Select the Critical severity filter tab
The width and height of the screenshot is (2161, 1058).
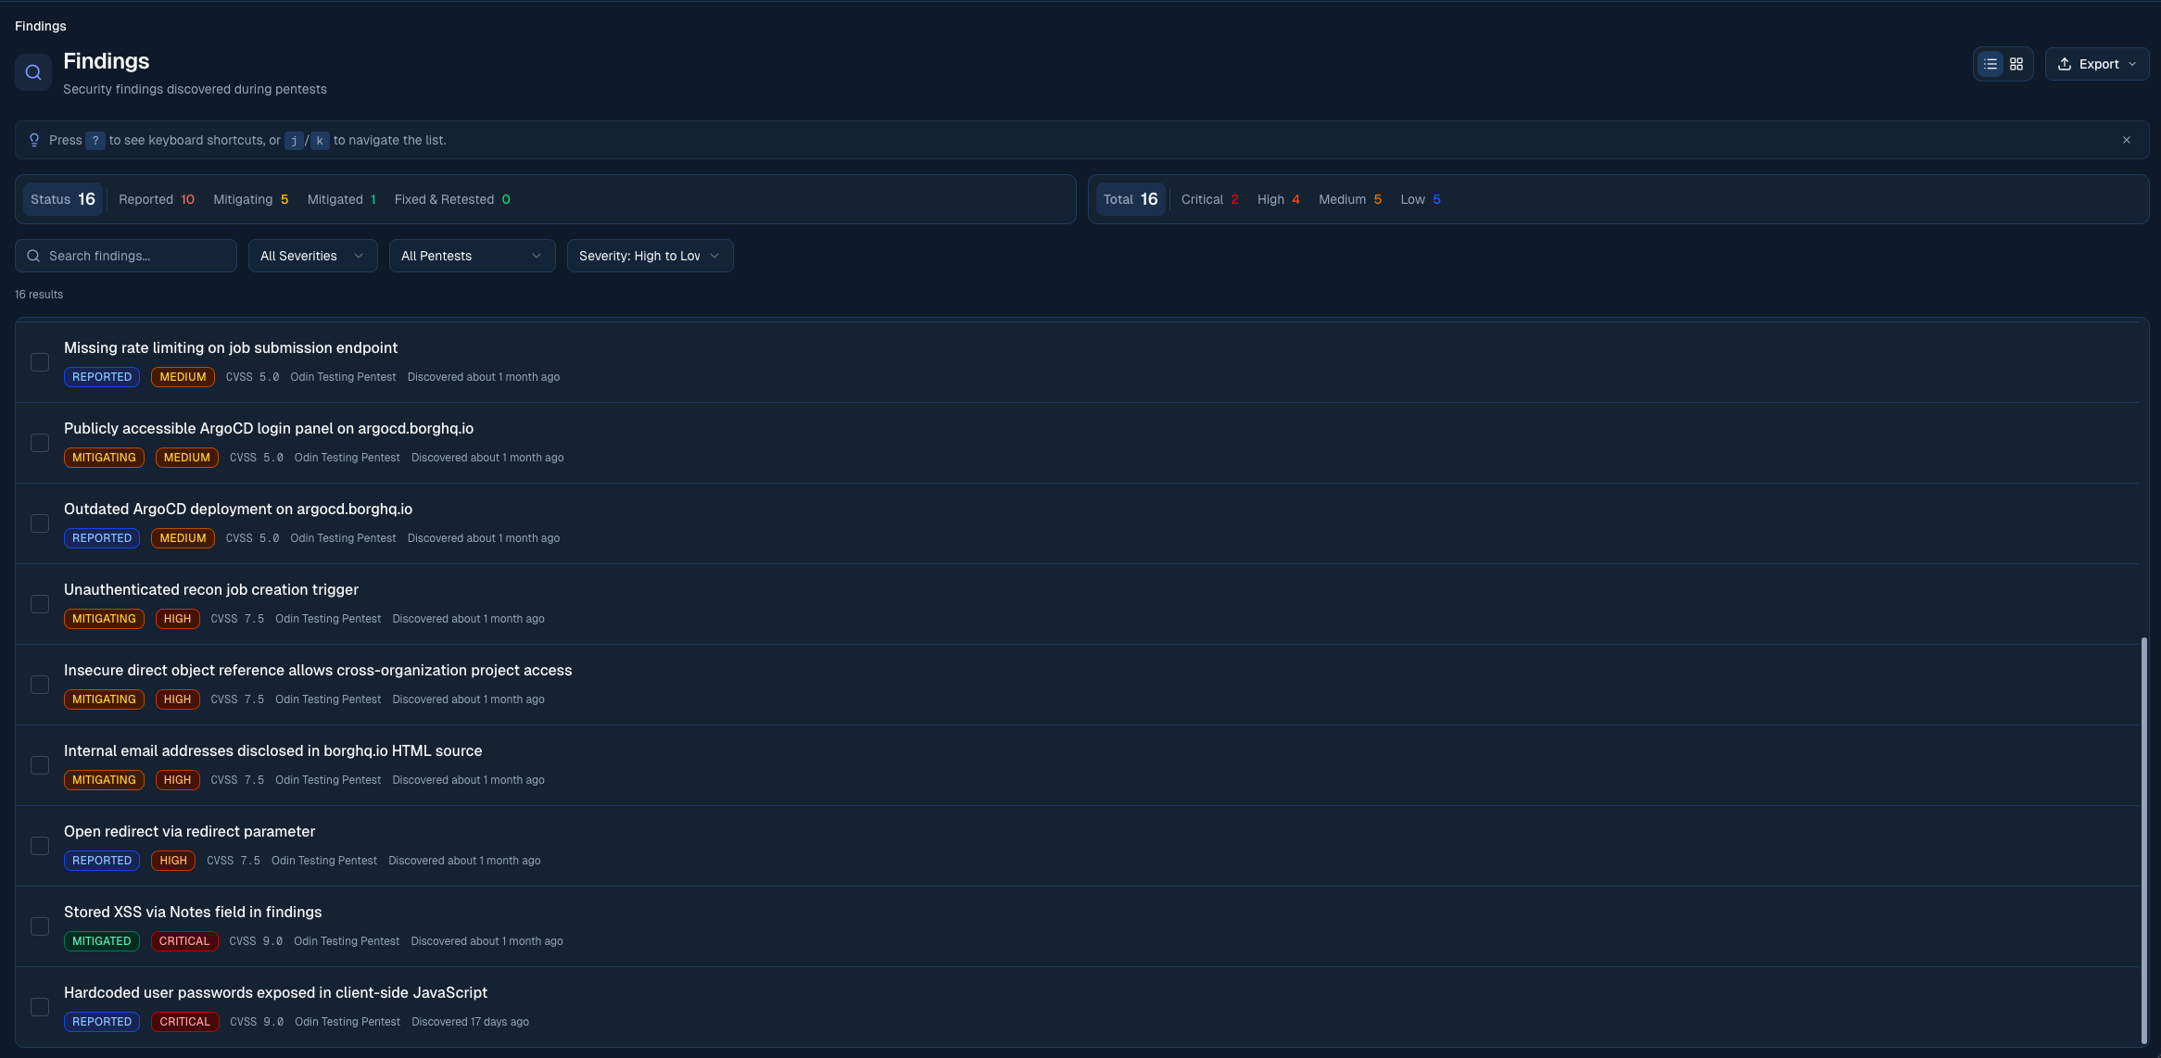pos(1209,198)
